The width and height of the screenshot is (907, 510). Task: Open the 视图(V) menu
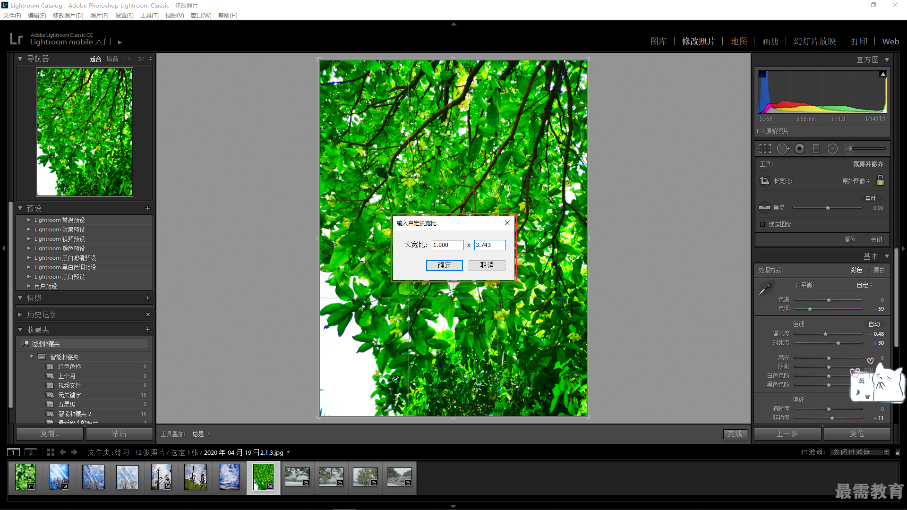coord(174,16)
